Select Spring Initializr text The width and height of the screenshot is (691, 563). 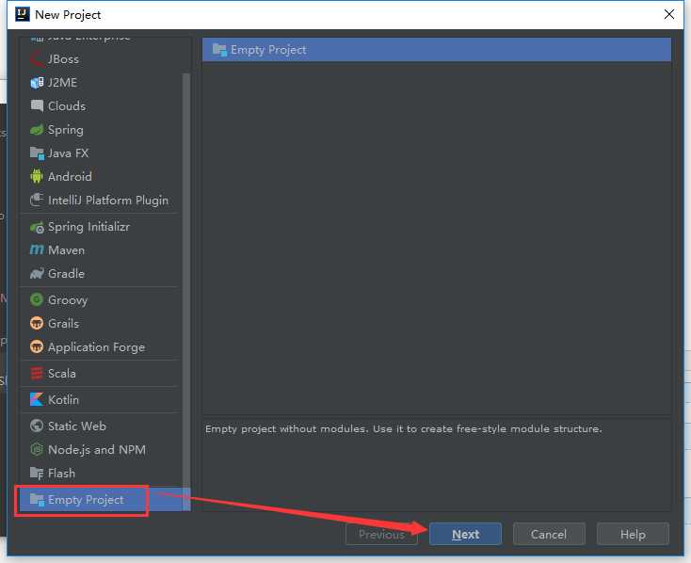point(88,227)
